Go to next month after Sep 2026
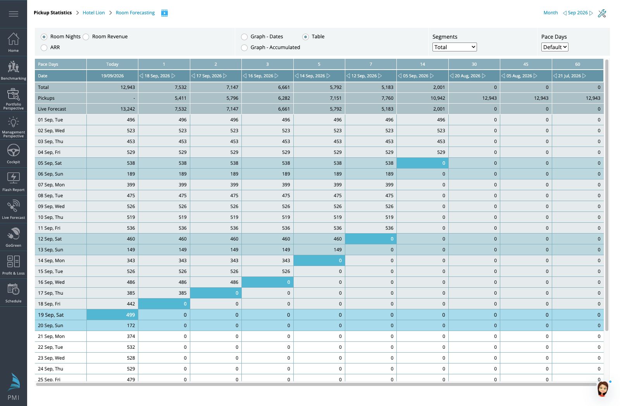 (591, 13)
